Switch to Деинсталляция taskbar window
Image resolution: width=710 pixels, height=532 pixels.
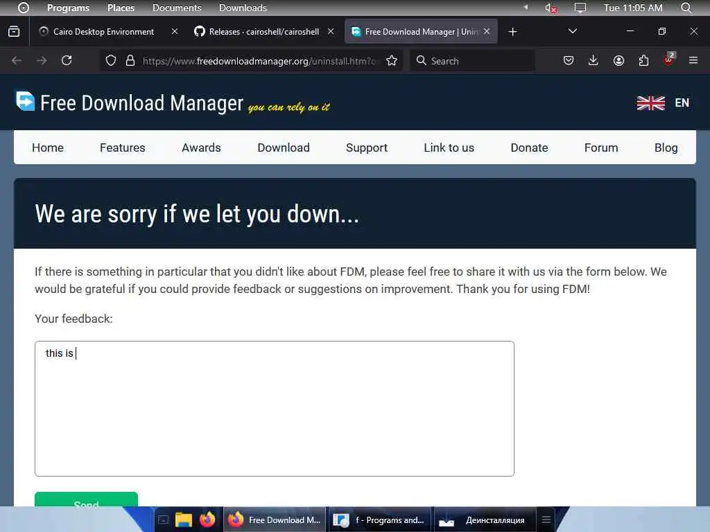coord(484,520)
